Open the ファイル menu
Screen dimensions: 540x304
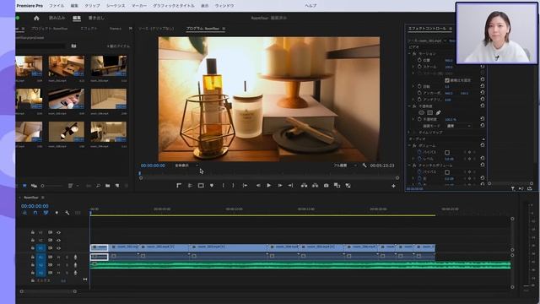point(57,6)
